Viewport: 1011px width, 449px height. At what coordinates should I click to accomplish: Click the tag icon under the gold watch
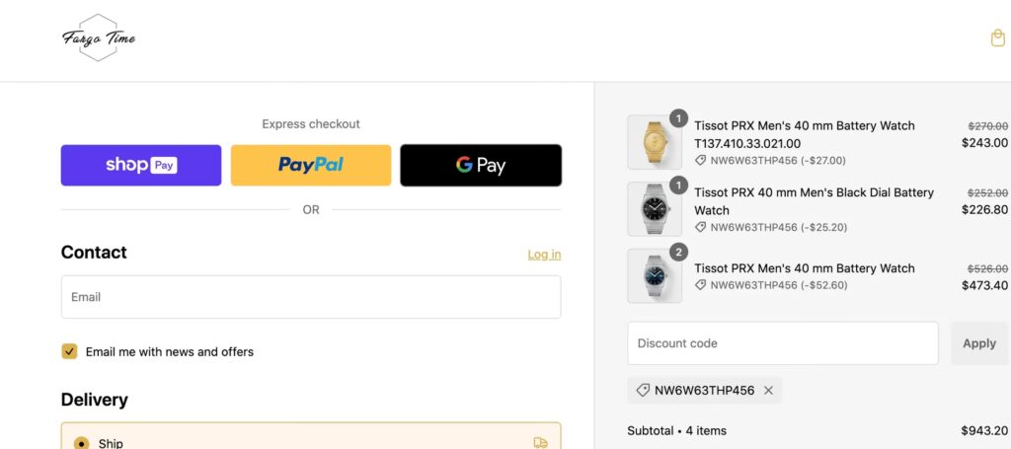[x=700, y=160]
